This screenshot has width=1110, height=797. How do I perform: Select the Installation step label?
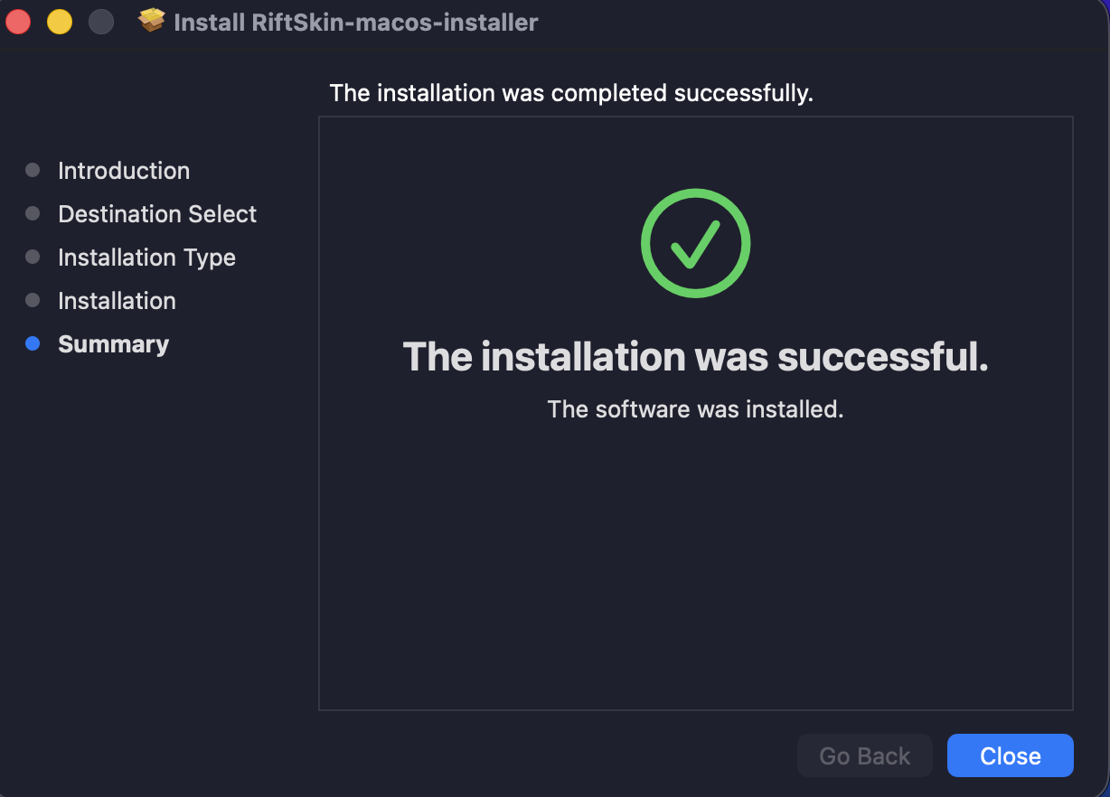point(117,301)
